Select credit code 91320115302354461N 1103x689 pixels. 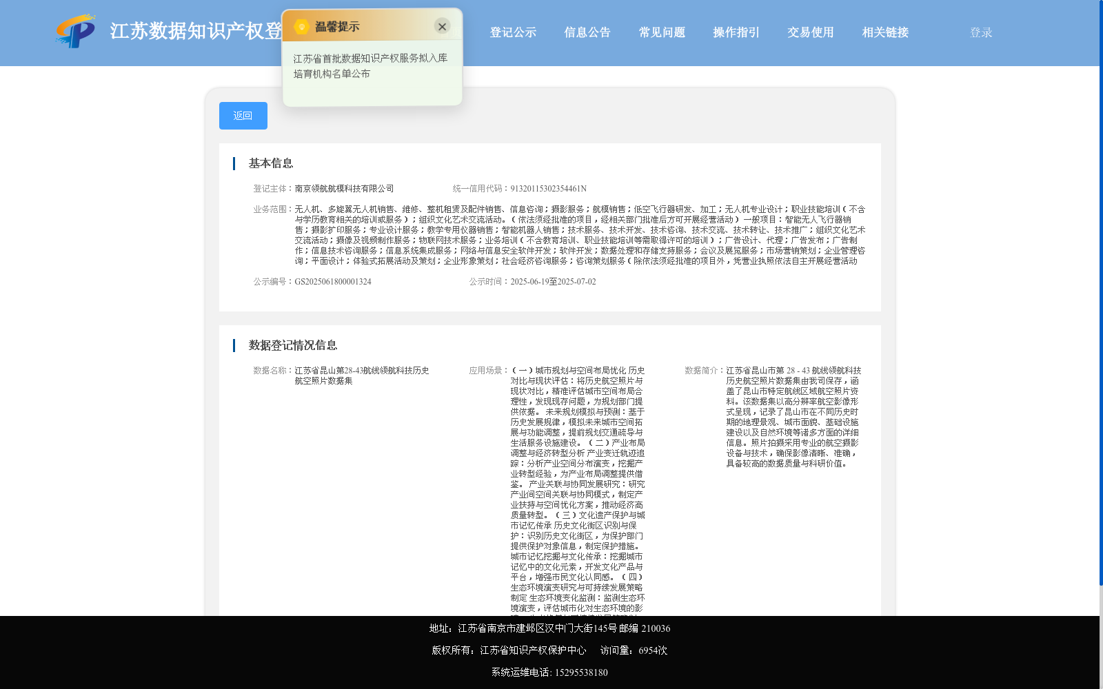[549, 189]
